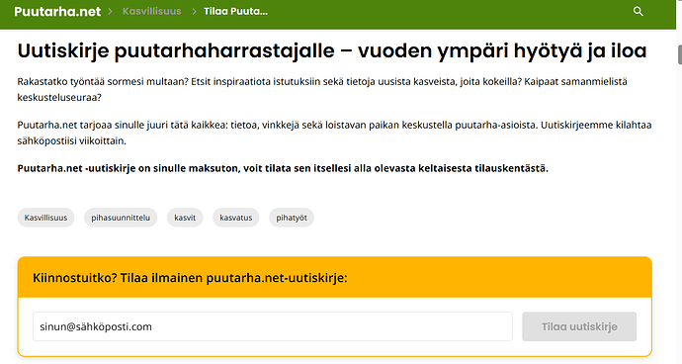The height and width of the screenshot is (364, 682).
Task: Click the 'Tilaa uutiskirje' button
Action: (579, 326)
